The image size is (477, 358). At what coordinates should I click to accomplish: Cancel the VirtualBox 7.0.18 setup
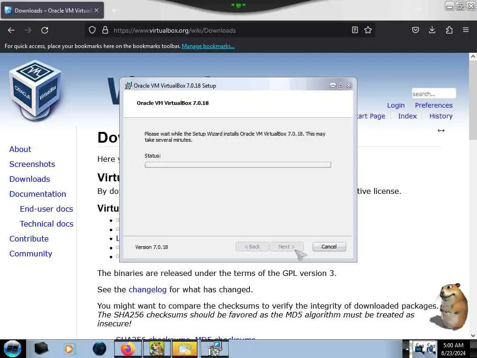329,247
